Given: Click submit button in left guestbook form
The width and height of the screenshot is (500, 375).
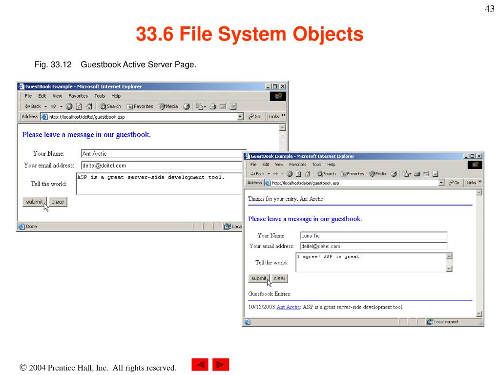Looking at the screenshot, I should [x=35, y=202].
